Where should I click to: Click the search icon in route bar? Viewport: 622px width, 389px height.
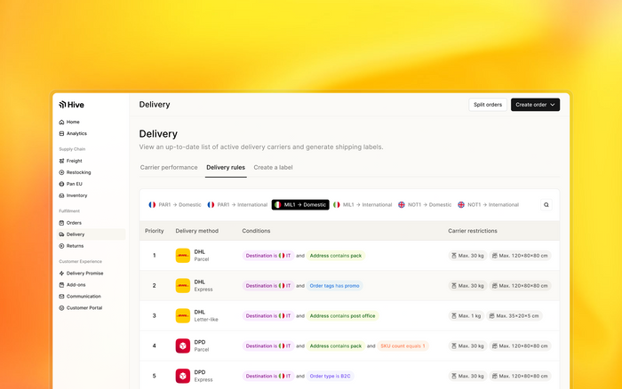[x=546, y=204]
